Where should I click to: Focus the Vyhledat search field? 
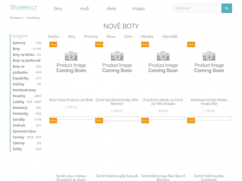[x=197, y=8]
